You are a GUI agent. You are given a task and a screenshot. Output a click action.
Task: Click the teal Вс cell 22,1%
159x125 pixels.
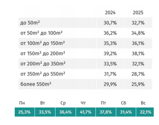(x=145, y=112)
